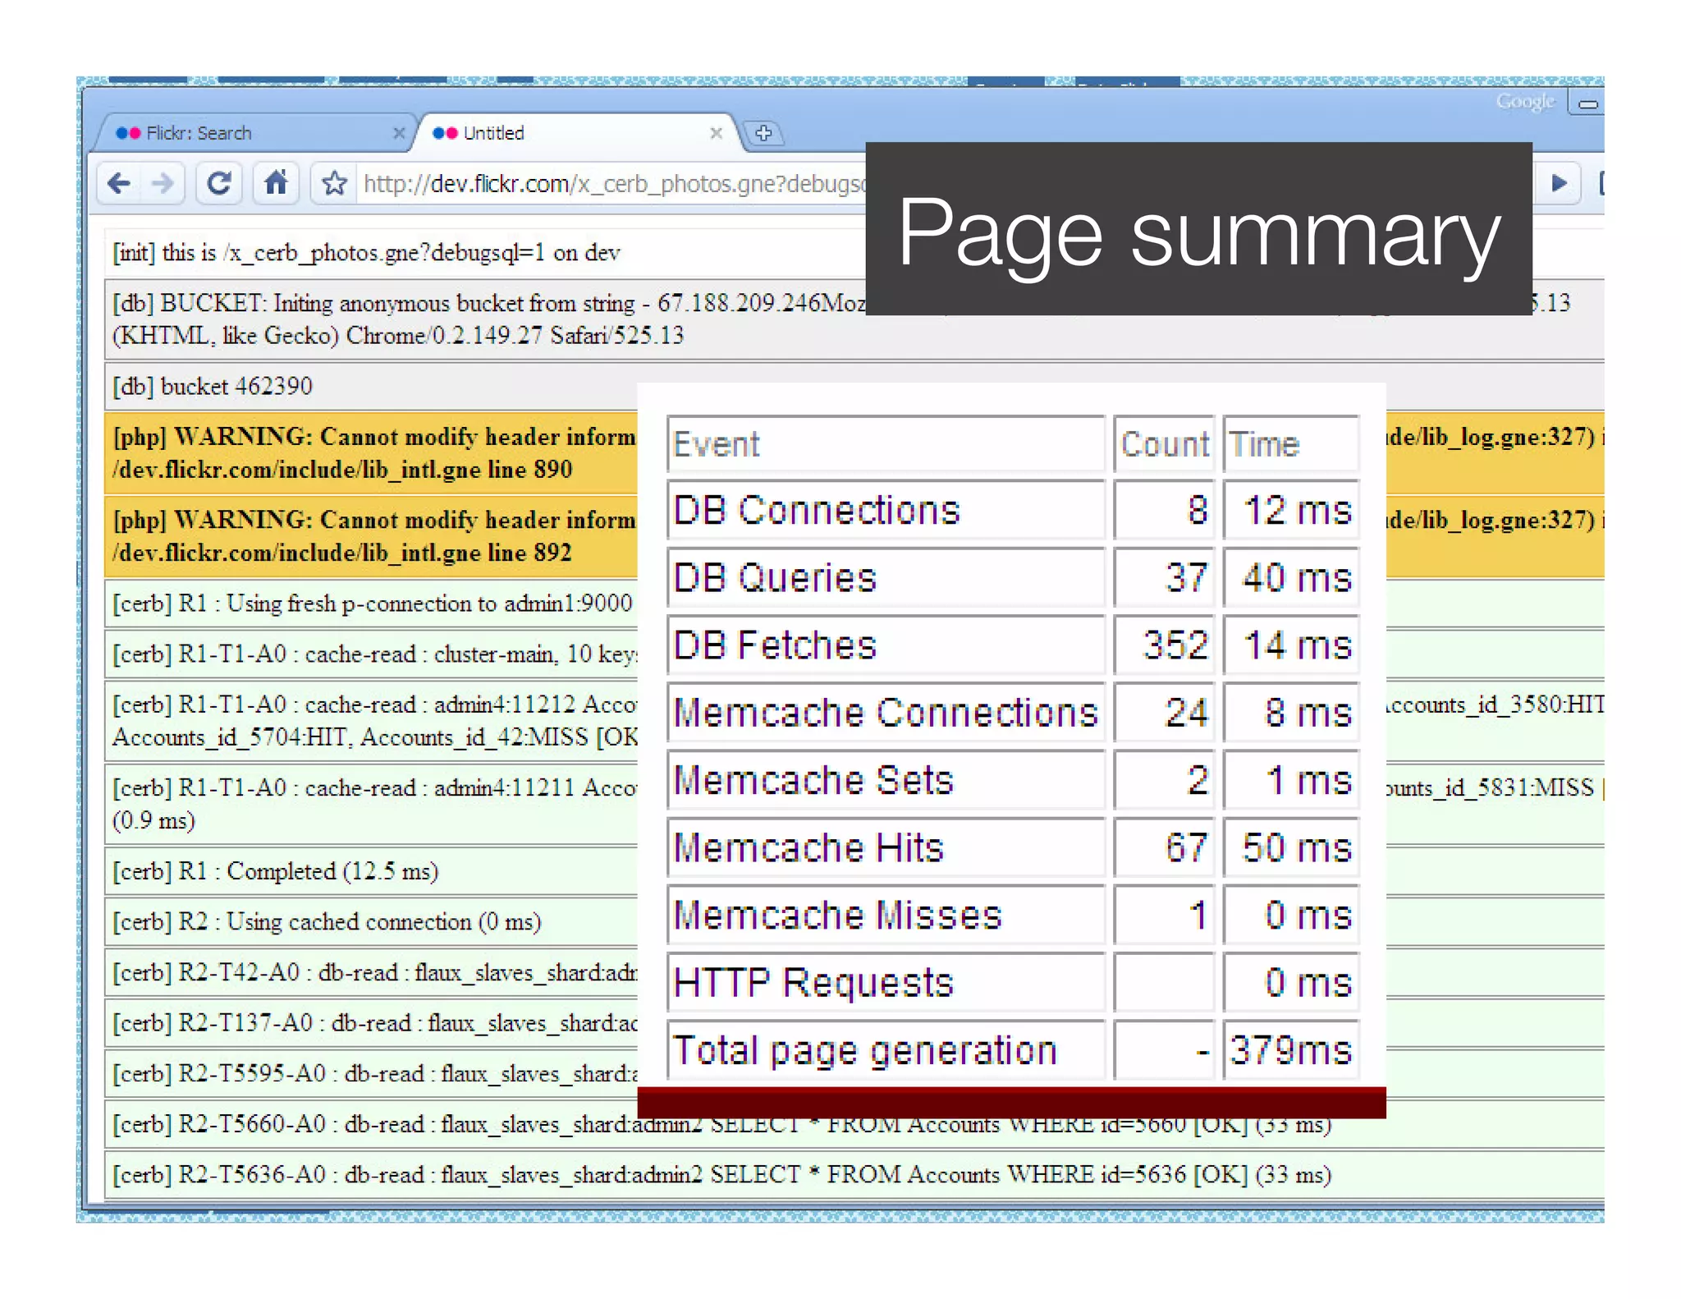Close the Flickr: Search tab
The width and height of the screenshot is (1681, 1299).
pyautogui.click(x=399, y=133)
